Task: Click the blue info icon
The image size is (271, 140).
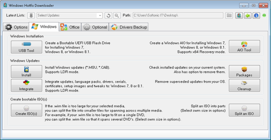Action: coord(256,16)
